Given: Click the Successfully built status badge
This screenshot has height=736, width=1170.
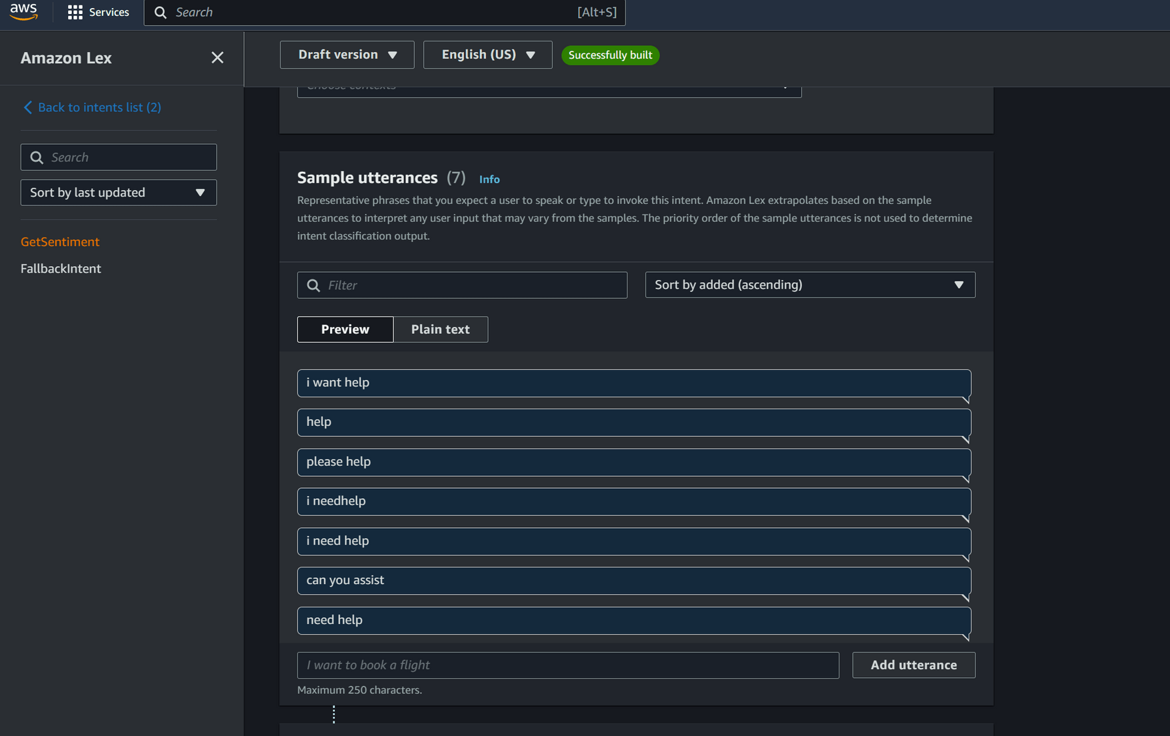Looking at the screenshot, I should point(610,55).
